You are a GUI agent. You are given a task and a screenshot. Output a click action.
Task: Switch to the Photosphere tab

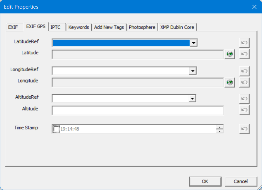pos(142,27)
